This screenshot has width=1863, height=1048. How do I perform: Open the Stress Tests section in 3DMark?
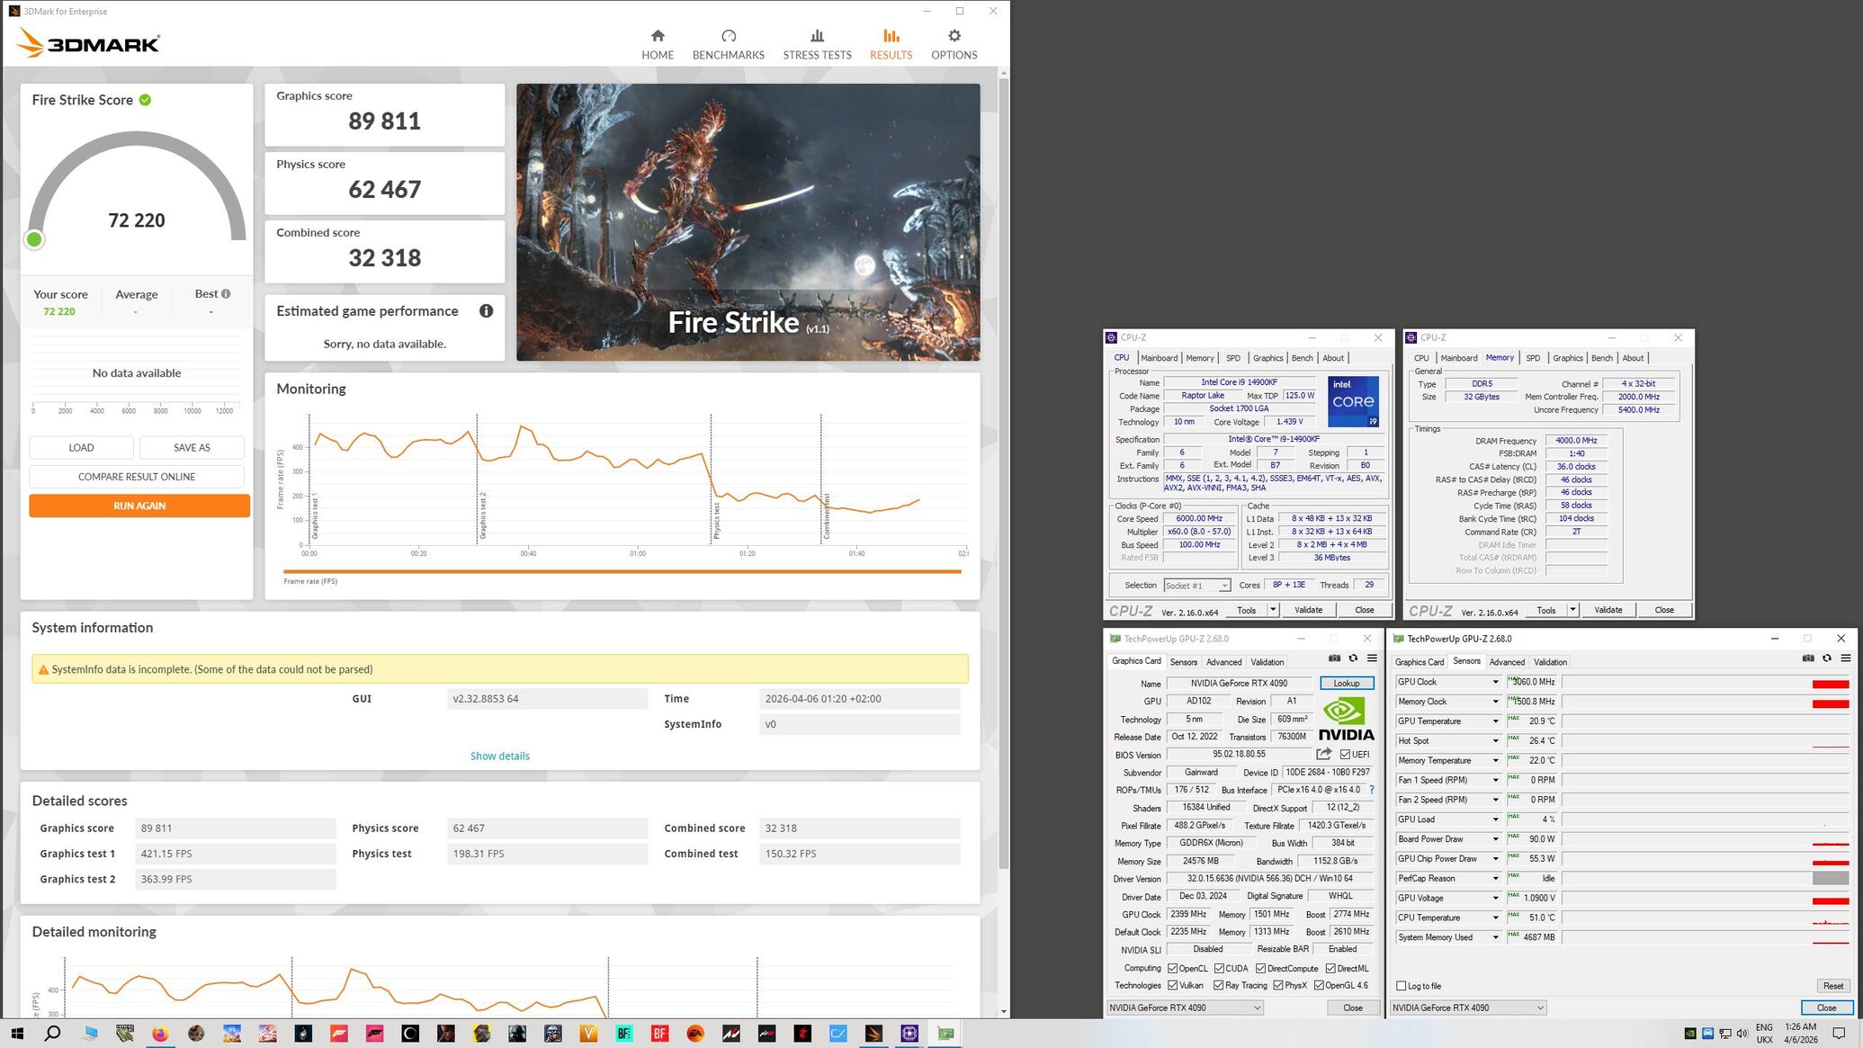click(x=816, y=44)
